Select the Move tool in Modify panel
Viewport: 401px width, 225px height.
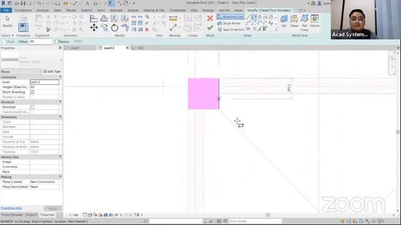[94, 27]
